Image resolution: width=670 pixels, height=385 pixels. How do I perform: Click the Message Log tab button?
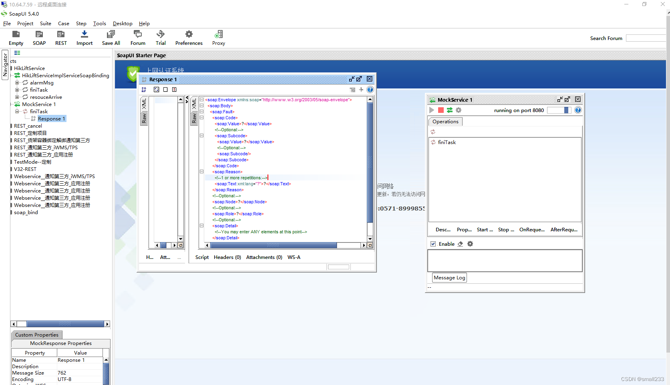point(449,278)
